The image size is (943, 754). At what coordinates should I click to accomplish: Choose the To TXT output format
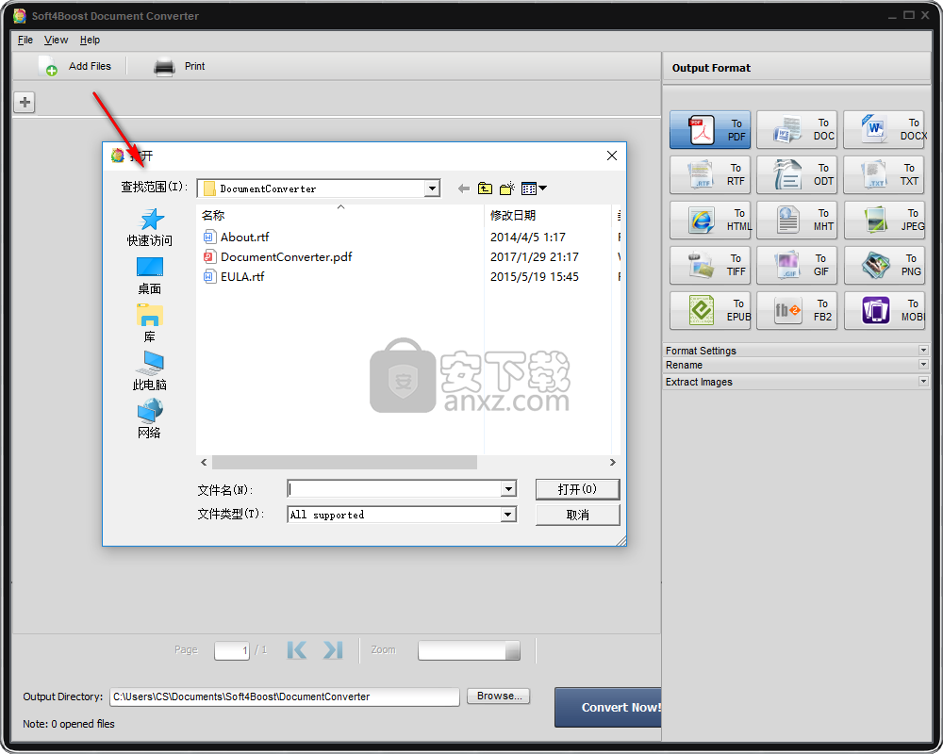pyautogui.click(x=885, y=175)
